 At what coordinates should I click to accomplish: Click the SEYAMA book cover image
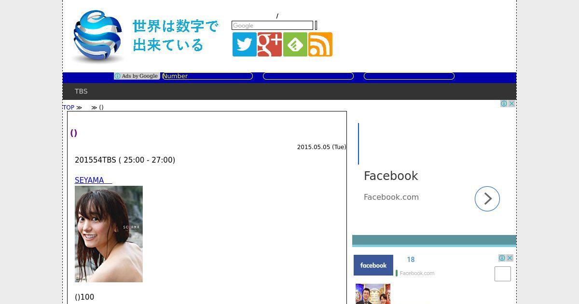coord(109,234)
